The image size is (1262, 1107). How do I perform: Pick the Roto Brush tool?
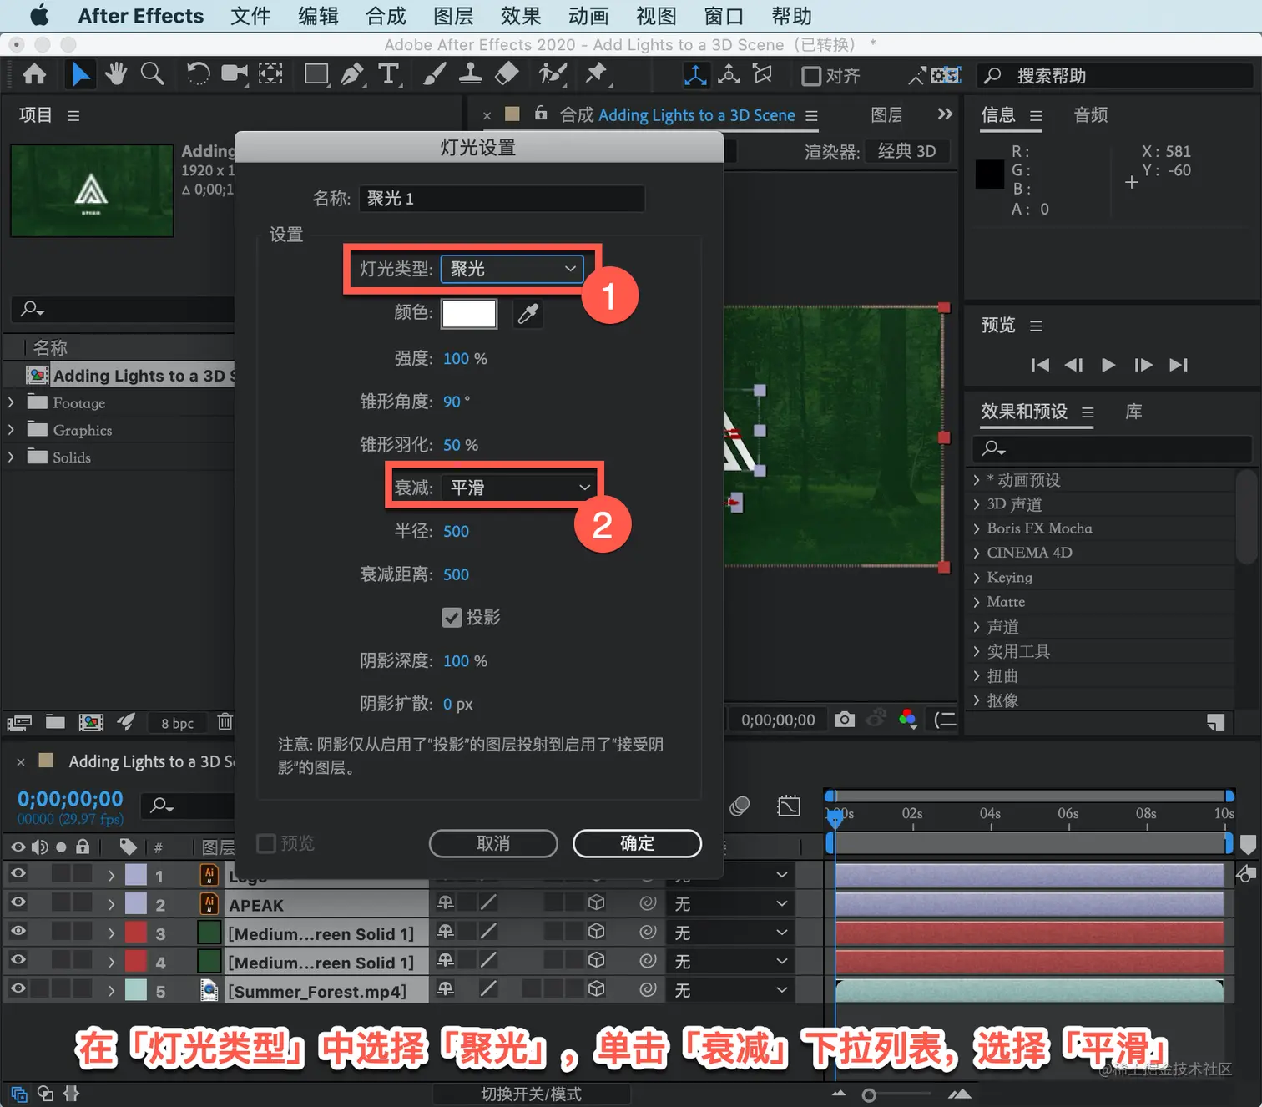[553, 74]
